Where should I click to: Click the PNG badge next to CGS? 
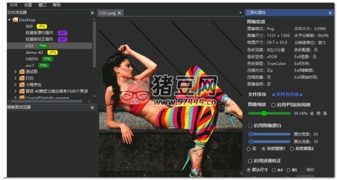pyautogui.click(x=43, y=46)
